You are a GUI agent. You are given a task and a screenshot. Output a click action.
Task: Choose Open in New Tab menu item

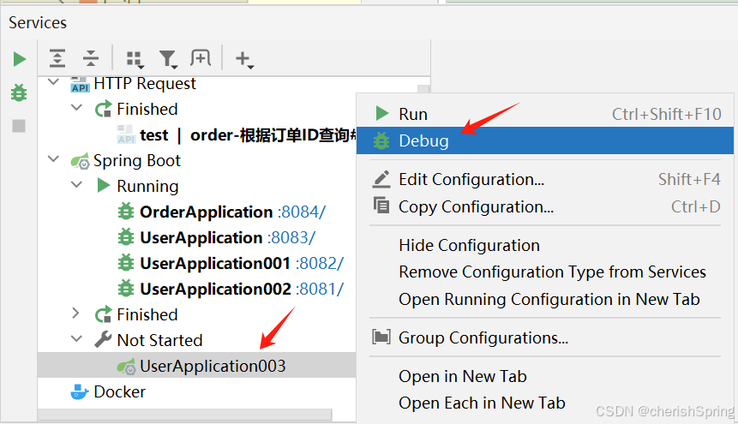click(x=545, y=377)
